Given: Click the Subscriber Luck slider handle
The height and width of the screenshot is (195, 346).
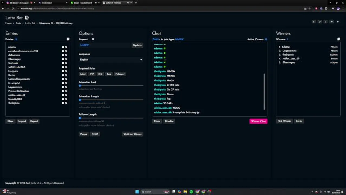Looking at the screenshot, I should (80, 86).
